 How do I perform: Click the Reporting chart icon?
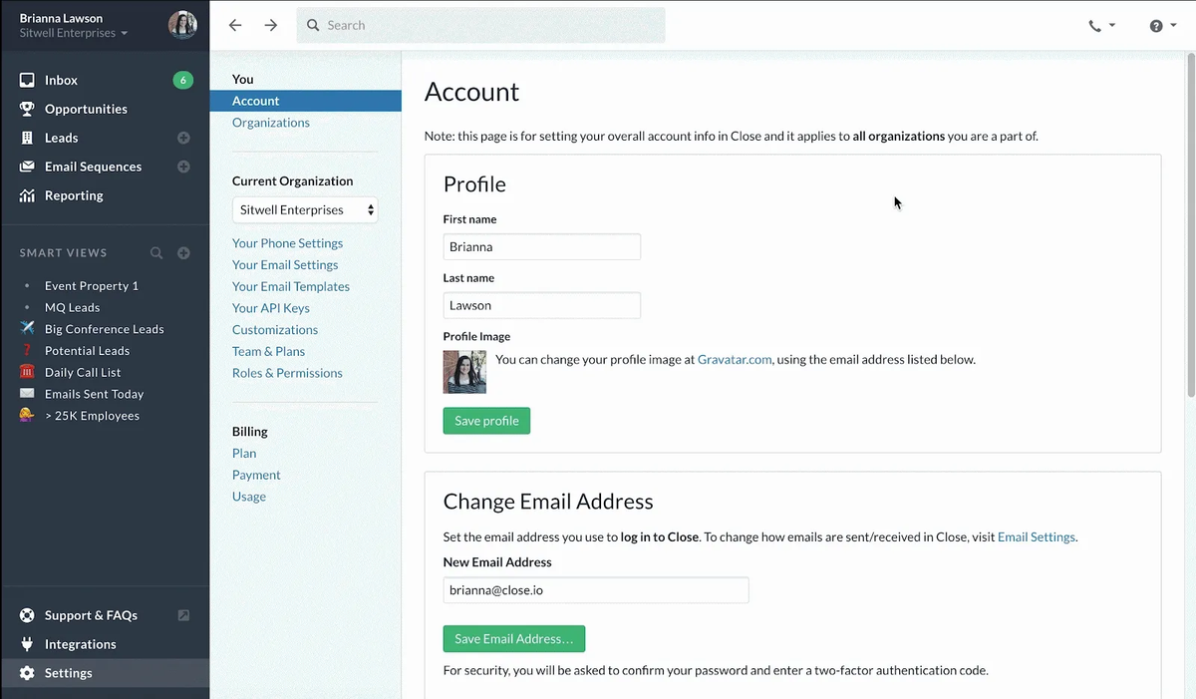coord(27,195)
